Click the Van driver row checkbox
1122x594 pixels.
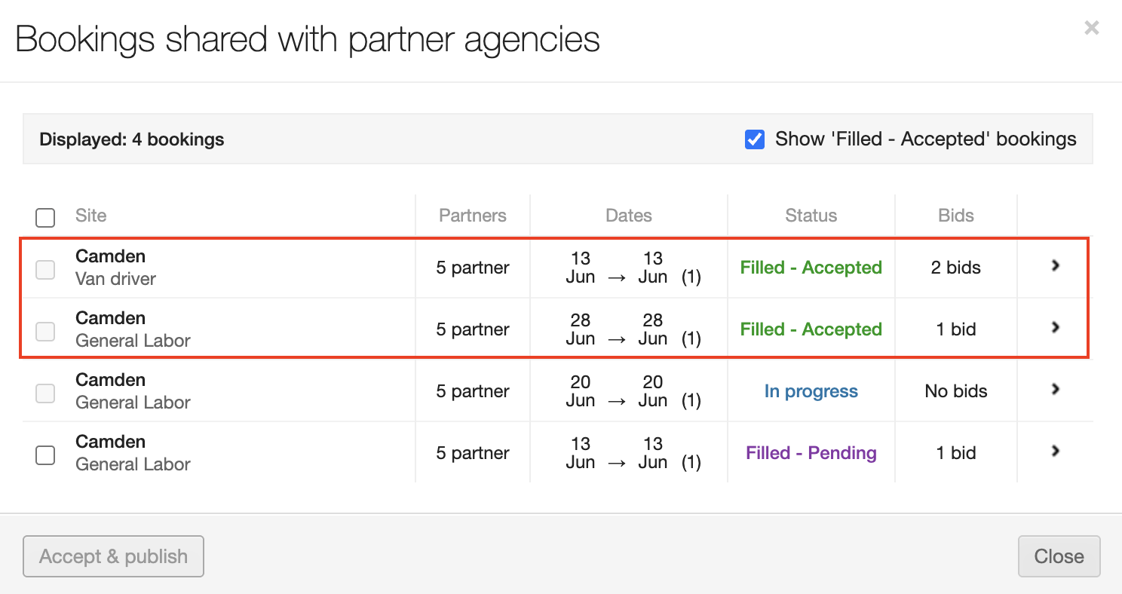click(x=45, y=270)
